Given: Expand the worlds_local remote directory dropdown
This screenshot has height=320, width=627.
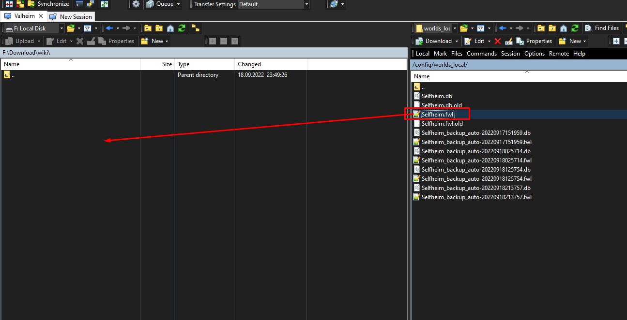Looking at the screenshot, I should point(455,29).
